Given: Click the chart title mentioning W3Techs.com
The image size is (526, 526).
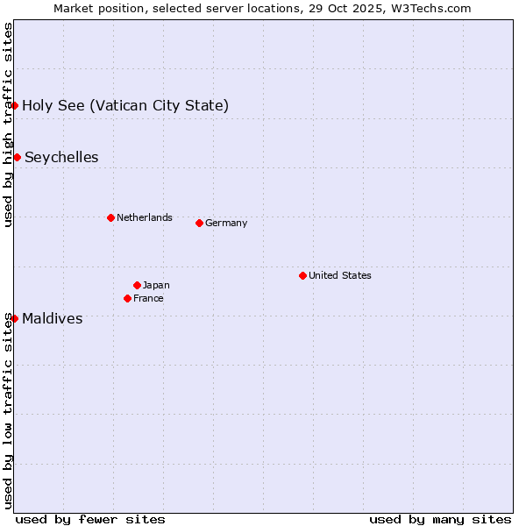Looking at the screenshot, I should click(262, 8).
